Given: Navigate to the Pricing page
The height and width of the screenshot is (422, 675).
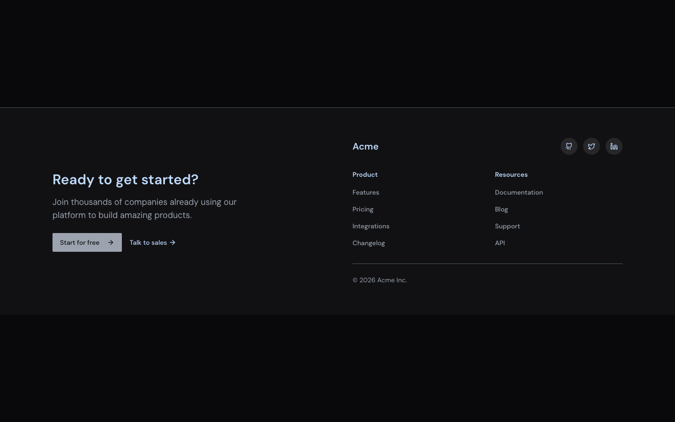Looking at the screenshot, I should [x=363, y=209].
